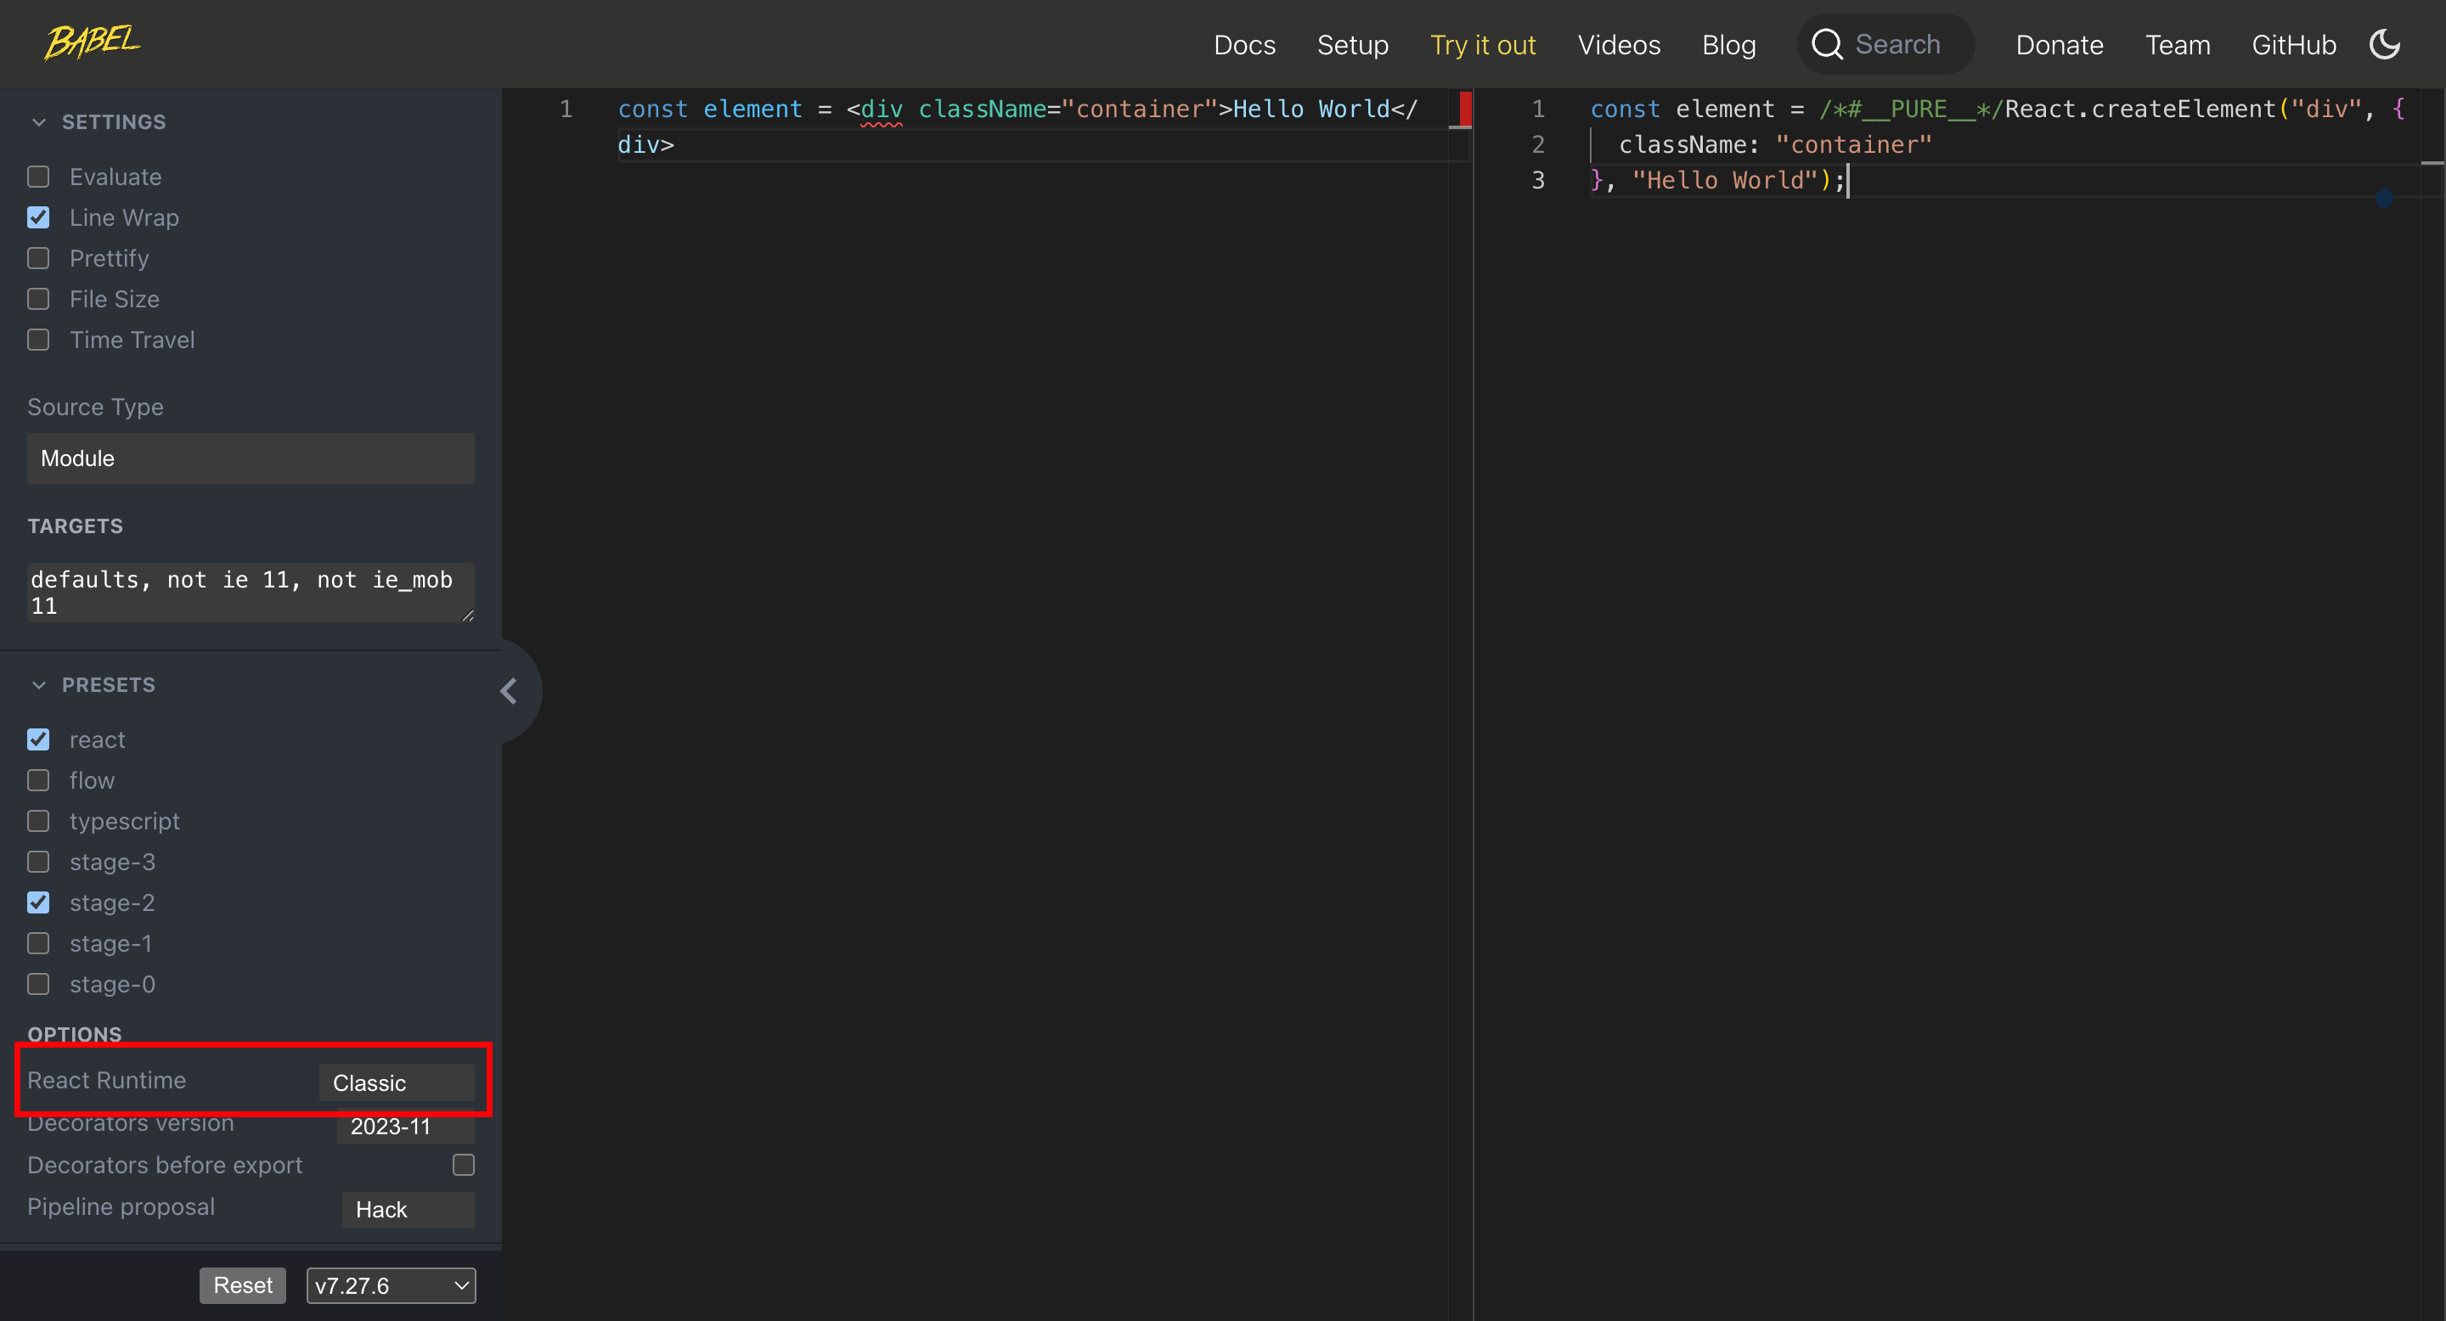Enable the Evaluate checkbox
The image size is (2446, 1321).
tap(39, 177)
